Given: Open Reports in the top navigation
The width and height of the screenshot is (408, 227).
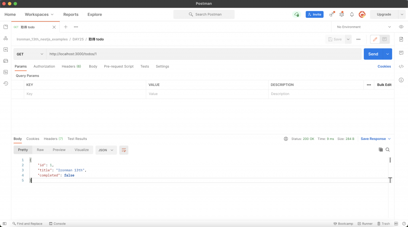Looking at the screenshot, I should (71, 15).
